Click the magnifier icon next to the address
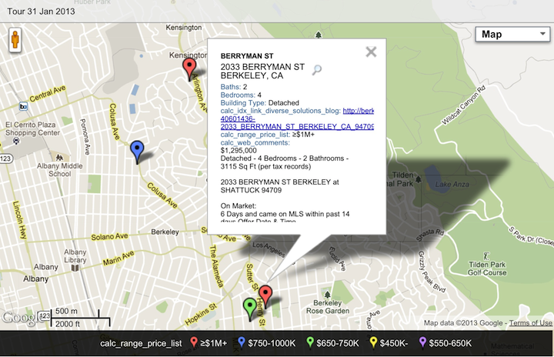This screenshot has height=357, width=554. coord(317,70)
